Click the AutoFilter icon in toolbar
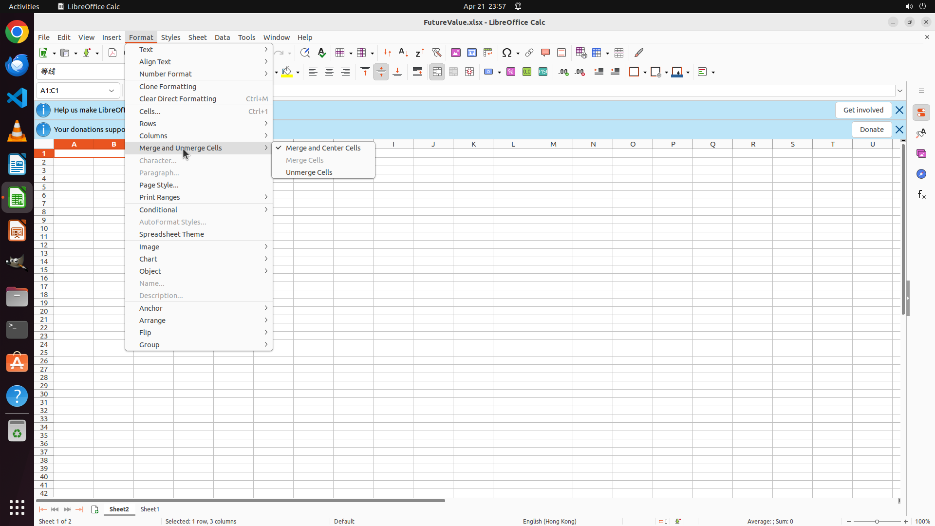Viewport: 935px width, 526px height. 436,53
